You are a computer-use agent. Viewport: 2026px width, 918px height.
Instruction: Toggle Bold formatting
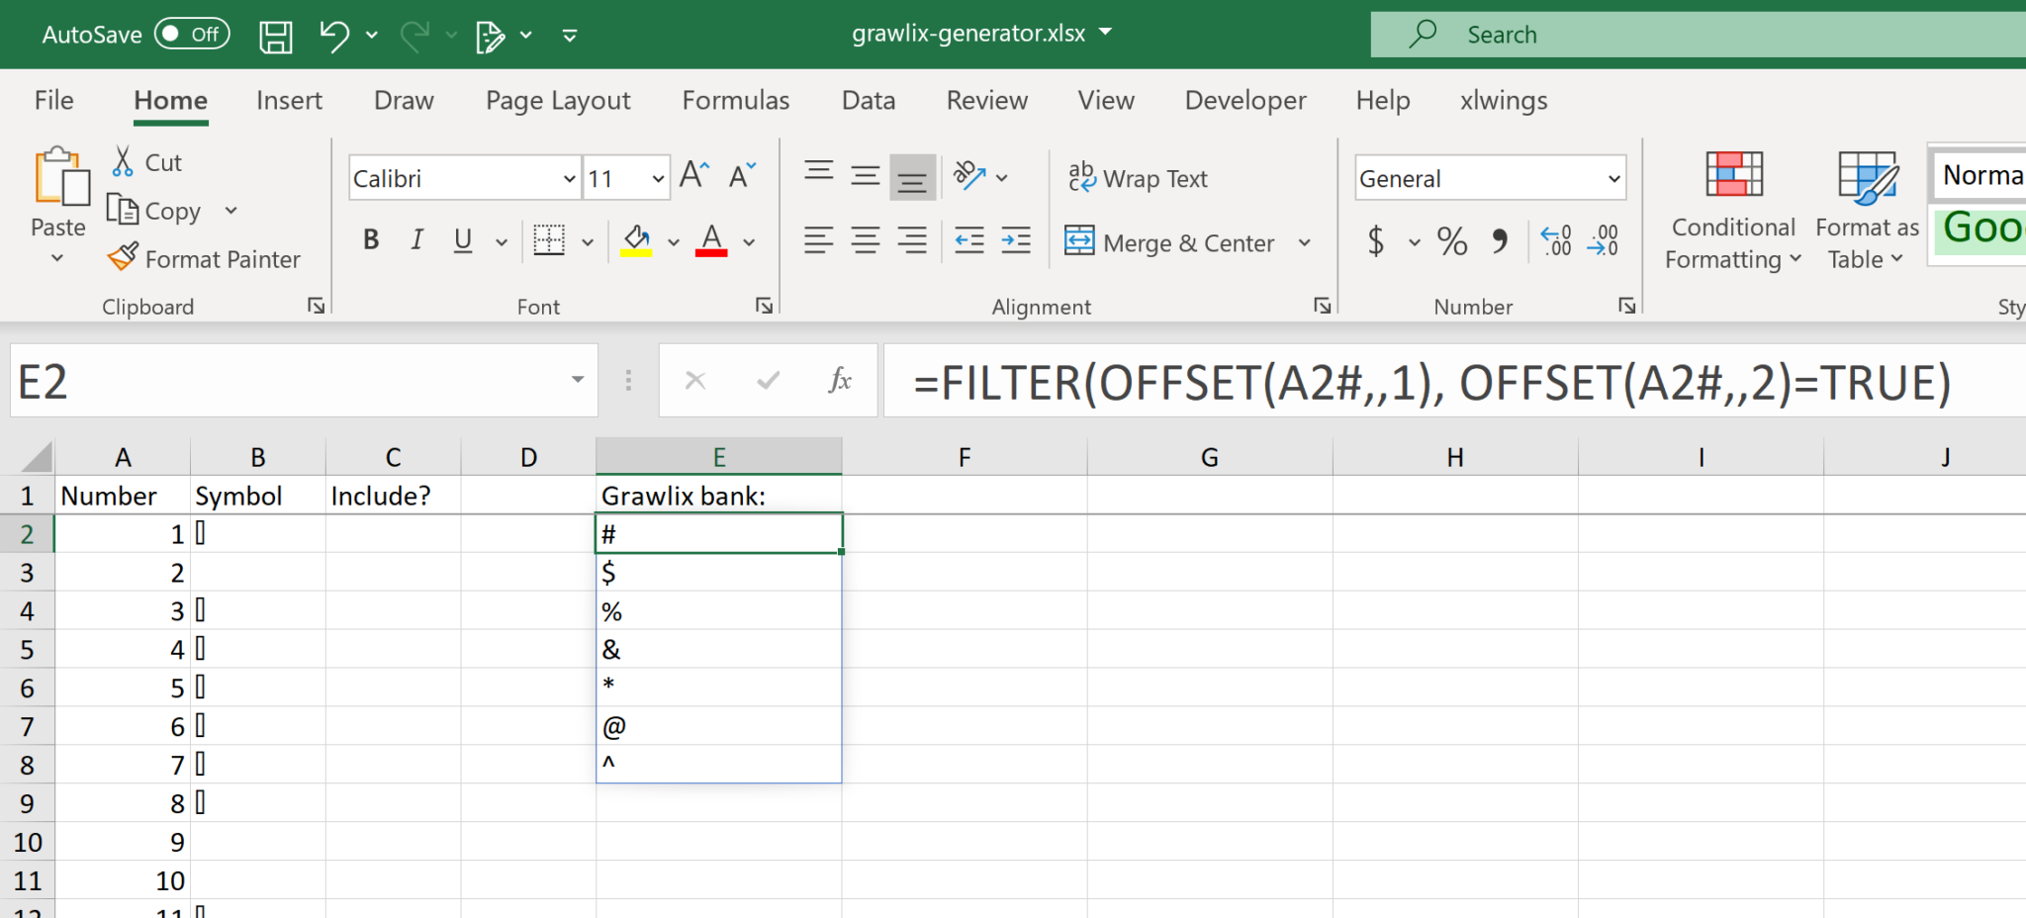(x=371, y=240)
